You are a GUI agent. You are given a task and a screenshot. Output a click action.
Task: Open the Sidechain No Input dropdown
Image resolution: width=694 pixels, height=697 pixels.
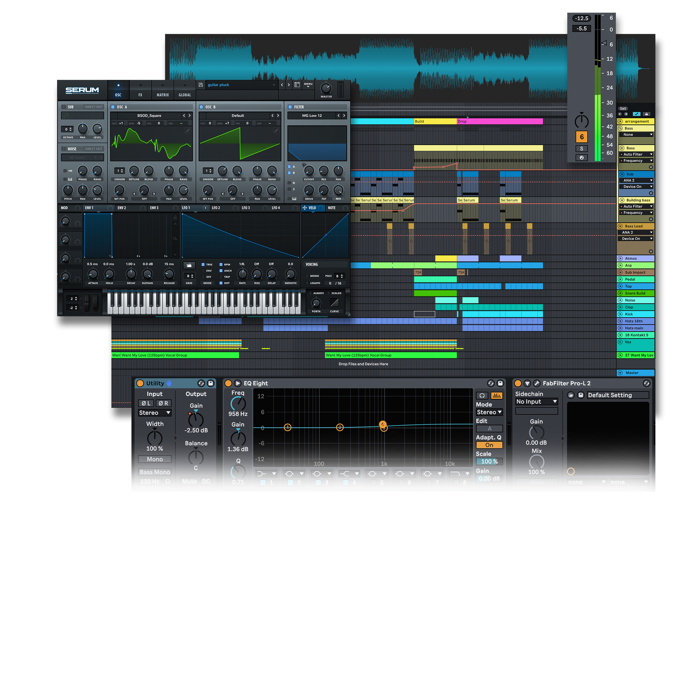point(536,402)
